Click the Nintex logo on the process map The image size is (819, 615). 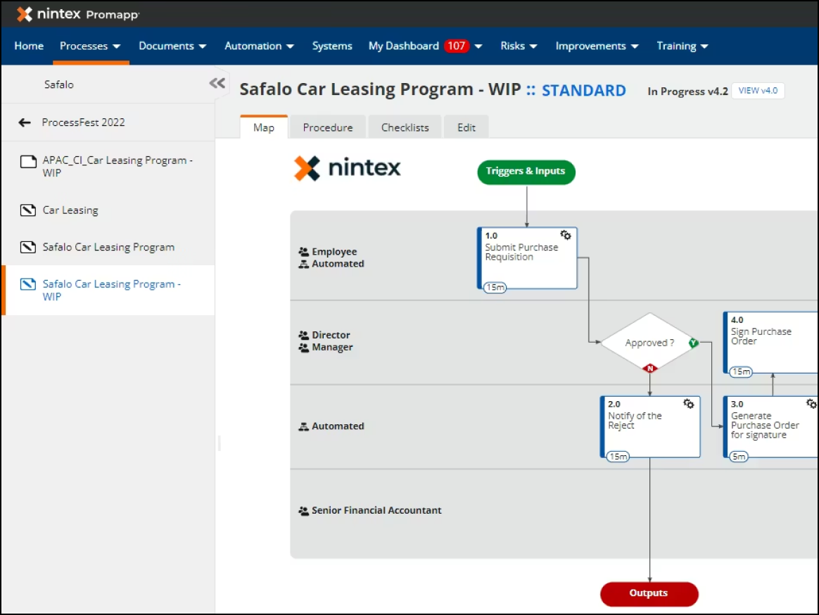(348, 168)
